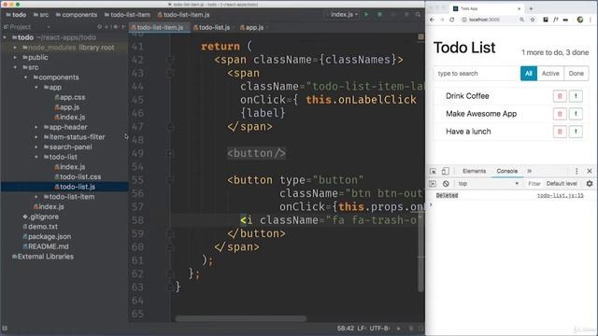Viewport: 598px width, 336px height.
Task: Open Chrome's three-dot menu
Action: point(591,20)
